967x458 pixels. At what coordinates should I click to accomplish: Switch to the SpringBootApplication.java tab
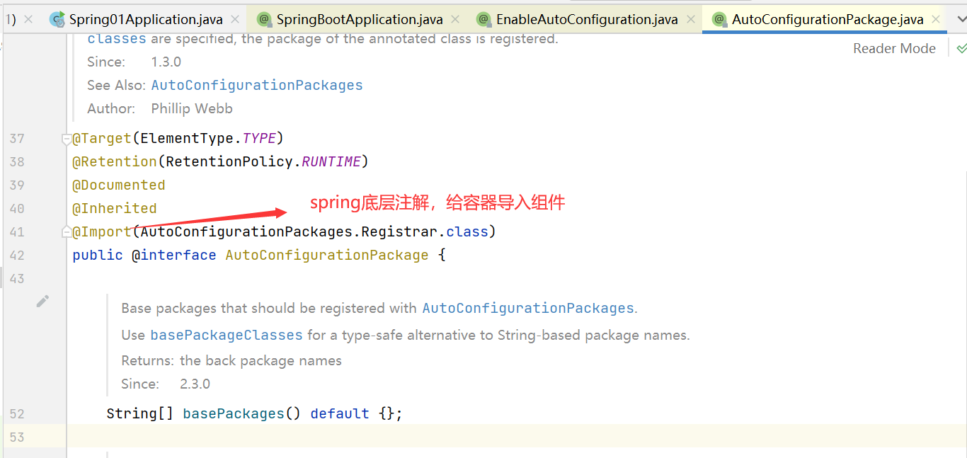pos(359,19)
